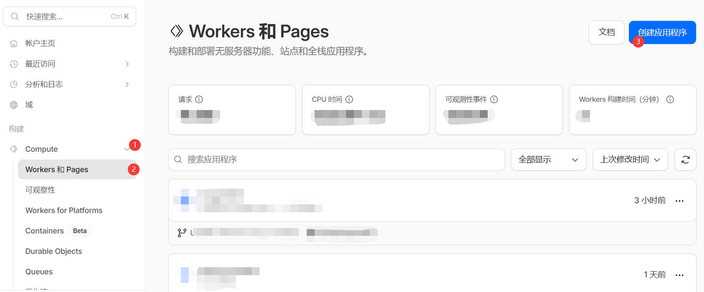Image resolution: width=704 pixels, height=292 pixels.
Task: Click the Compute diamond brackets icon
Action: tap(14, 149)
